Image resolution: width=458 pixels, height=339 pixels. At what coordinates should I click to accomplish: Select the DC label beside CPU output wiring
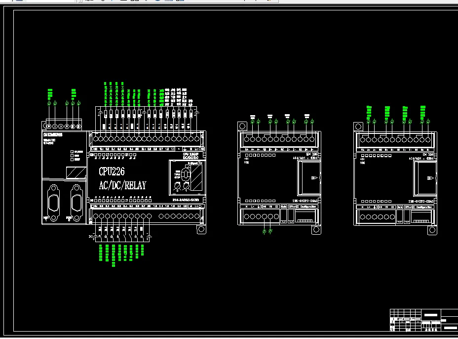pyautogui.click(x=91, y=236)
